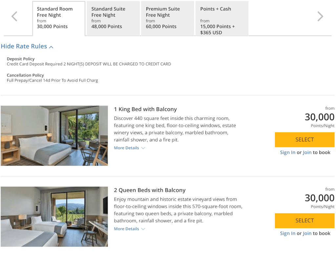The width and height of the screenshot is (336, 257).
Task: Select the 1 King Bed with Balcony room
Action: tap(304, 139)
